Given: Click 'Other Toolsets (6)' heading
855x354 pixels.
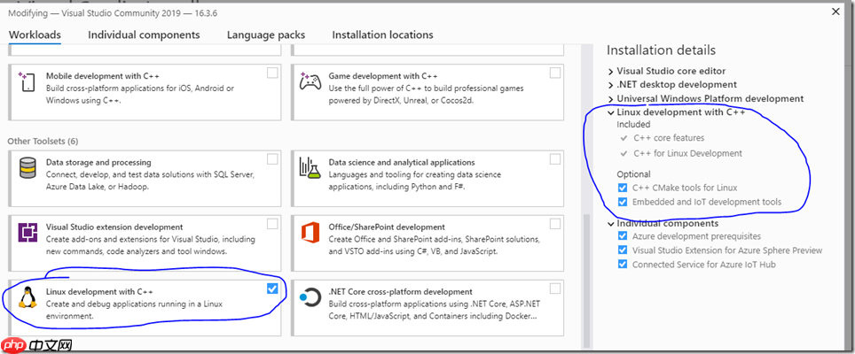Looking at the screenshot, I should point(43,142).
